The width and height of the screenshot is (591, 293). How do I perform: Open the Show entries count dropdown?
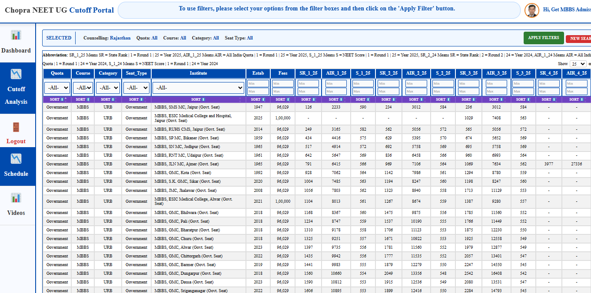coord(578,64)
